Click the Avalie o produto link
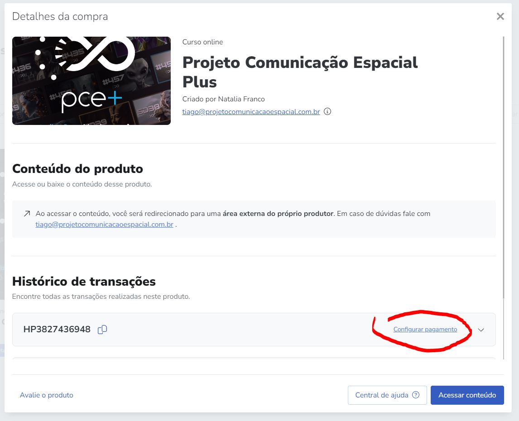Viewport: 519px width, 421px height. coord(46,395)
